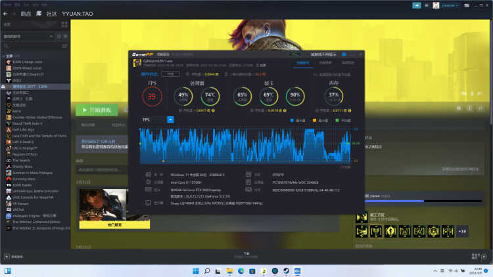
Task: Select Surviving Mars in library list
Action: coord(24,179)
